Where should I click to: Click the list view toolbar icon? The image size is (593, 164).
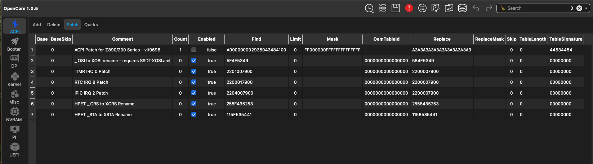click(x=382, y=8)
